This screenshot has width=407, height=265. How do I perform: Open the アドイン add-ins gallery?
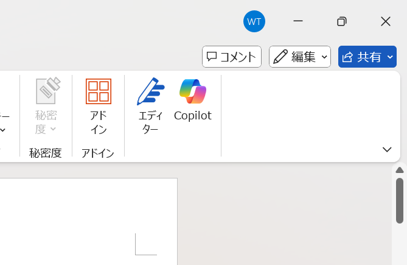99,106
